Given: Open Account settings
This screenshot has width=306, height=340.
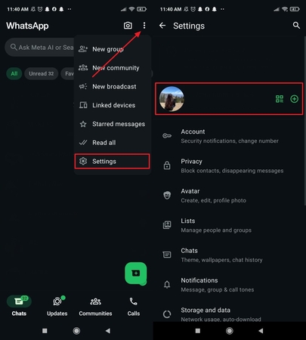Looking at the screenshot, I should tap(229, 136).
